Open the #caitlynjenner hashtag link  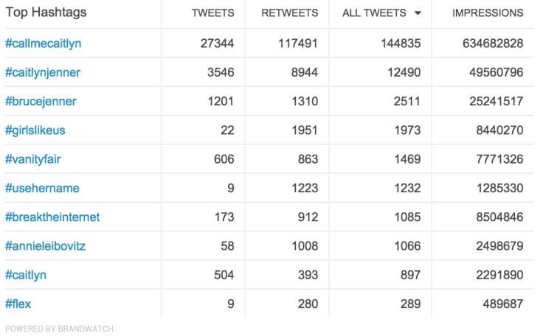pos(43,73)
